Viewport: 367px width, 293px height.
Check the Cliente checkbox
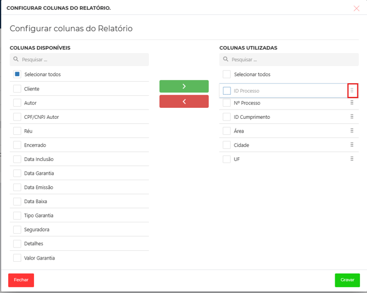(18, 89)
